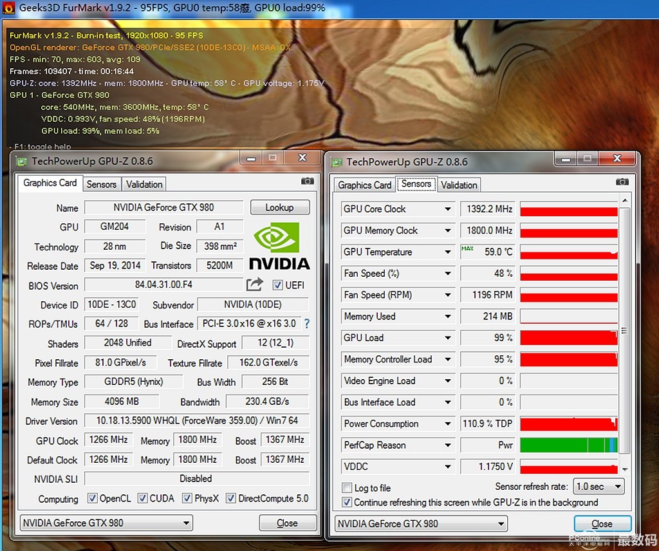Open the Sensor refresh rate 1.0 sec dropdown
659x551 pixels.
click(x=599, y=487)
